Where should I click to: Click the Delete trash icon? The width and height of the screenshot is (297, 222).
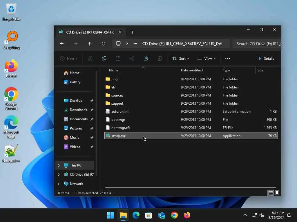click(x=160, y=58)
